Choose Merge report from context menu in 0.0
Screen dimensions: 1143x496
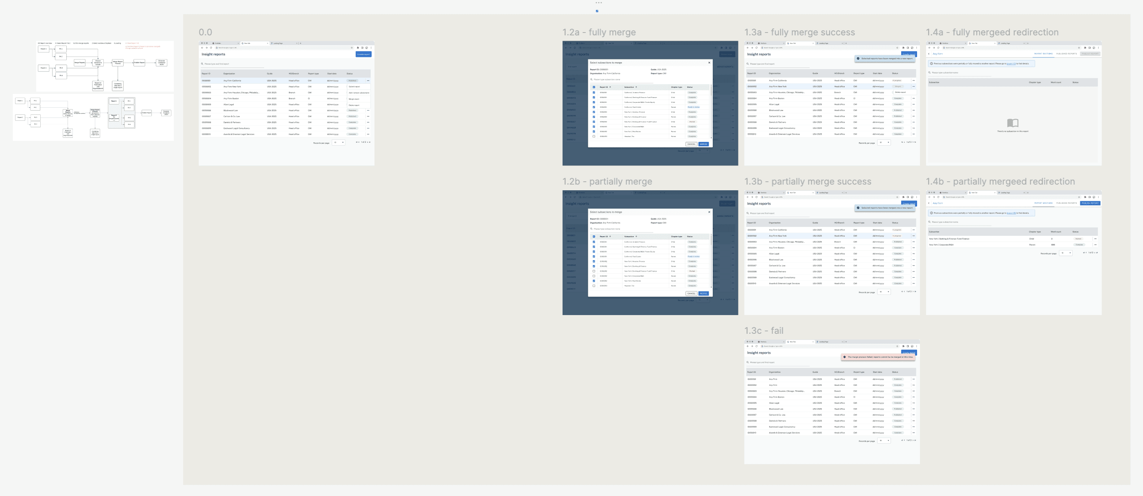click(354, 99)
